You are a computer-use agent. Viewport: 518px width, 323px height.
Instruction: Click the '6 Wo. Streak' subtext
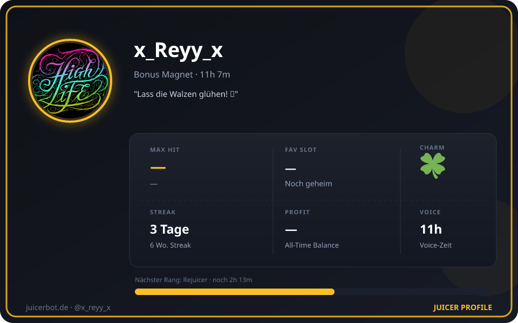(171, 245)
